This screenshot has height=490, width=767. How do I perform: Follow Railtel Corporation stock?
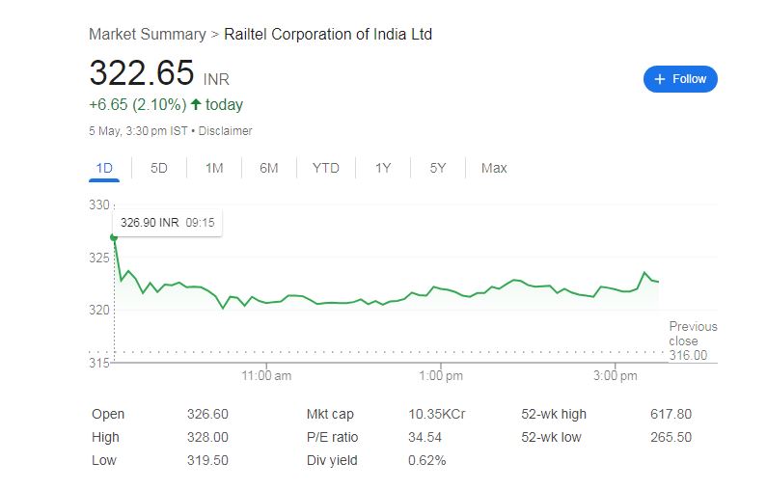click(680, 79)
